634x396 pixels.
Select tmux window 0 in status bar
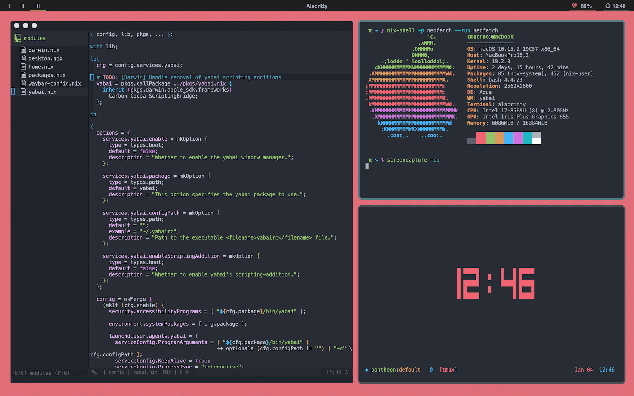point(431,370)
